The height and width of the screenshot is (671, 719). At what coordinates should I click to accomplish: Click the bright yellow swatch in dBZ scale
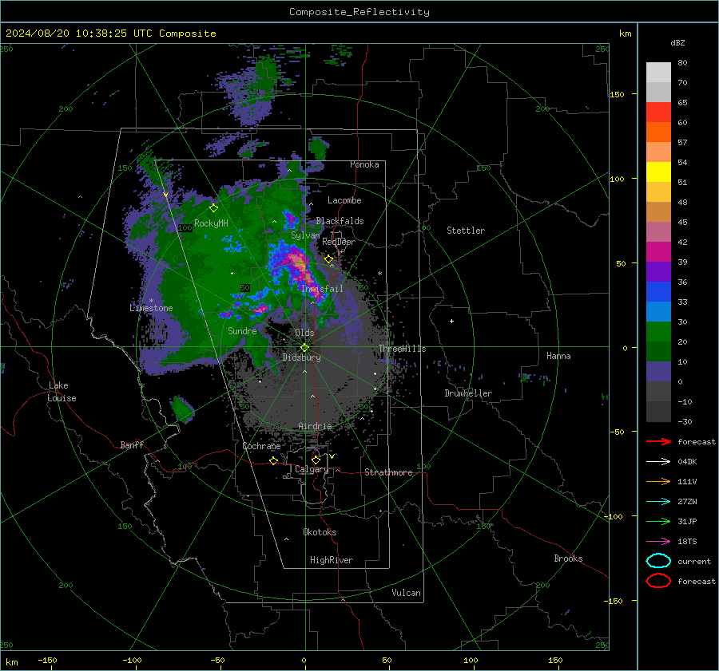tap(658, 172)
